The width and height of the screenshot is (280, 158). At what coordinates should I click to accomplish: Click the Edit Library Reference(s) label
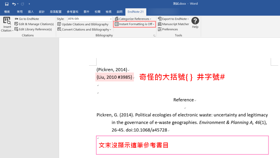pyautogui.click(x=35, y=29)
